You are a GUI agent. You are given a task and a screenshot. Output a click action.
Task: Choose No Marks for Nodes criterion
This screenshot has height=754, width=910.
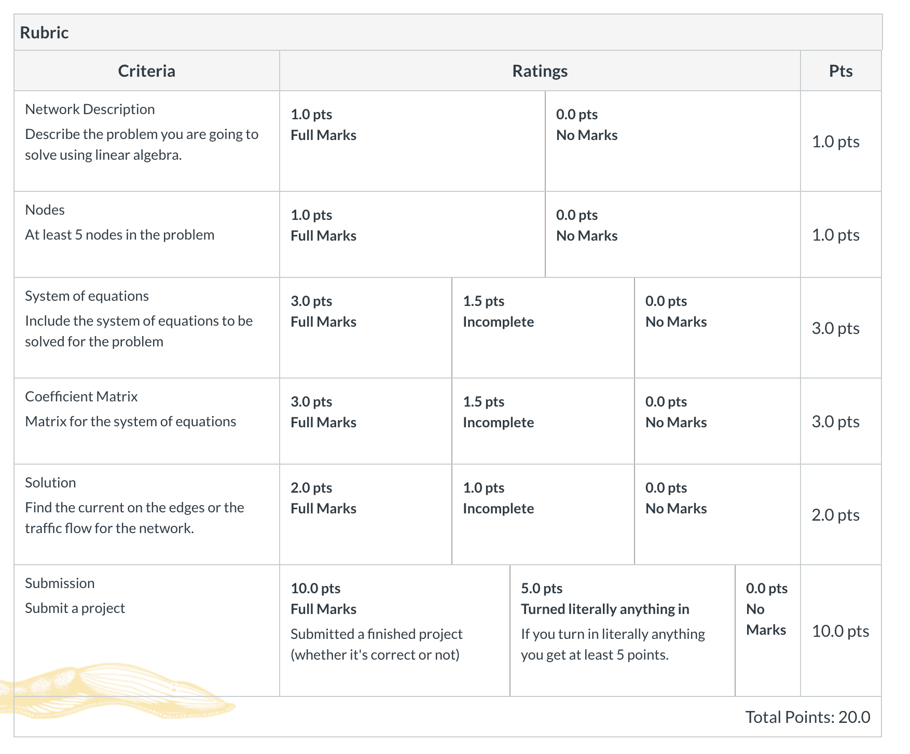(673, 234)
